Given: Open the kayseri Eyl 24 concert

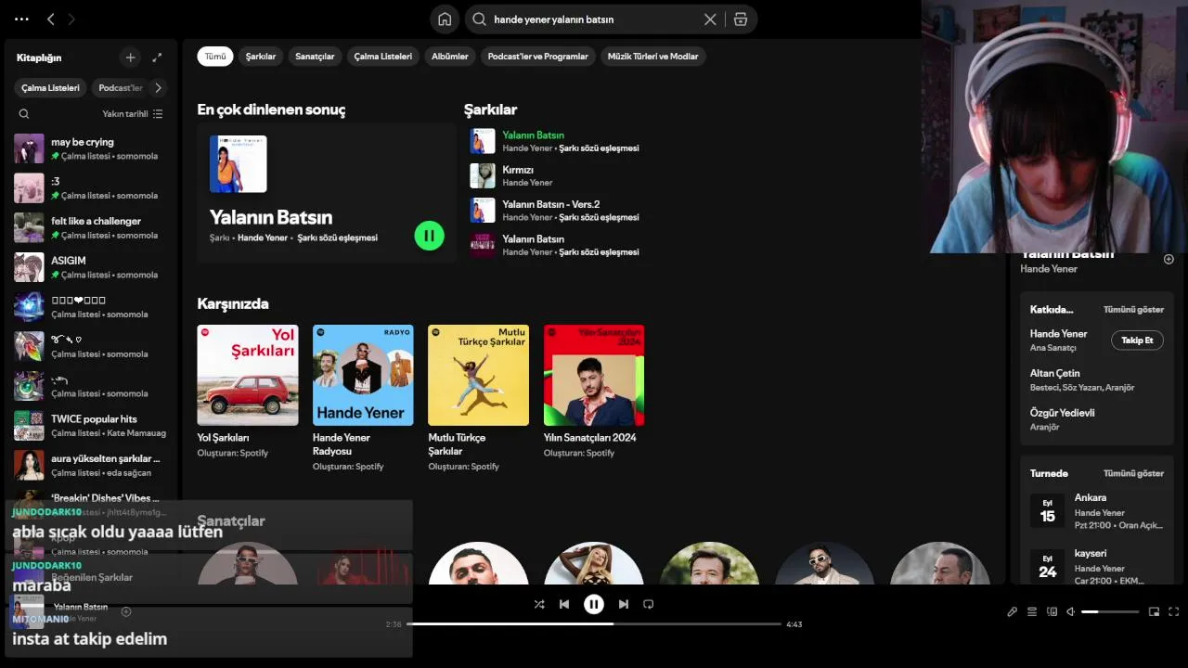Looking at the screenshot, I should point(1097,567).
